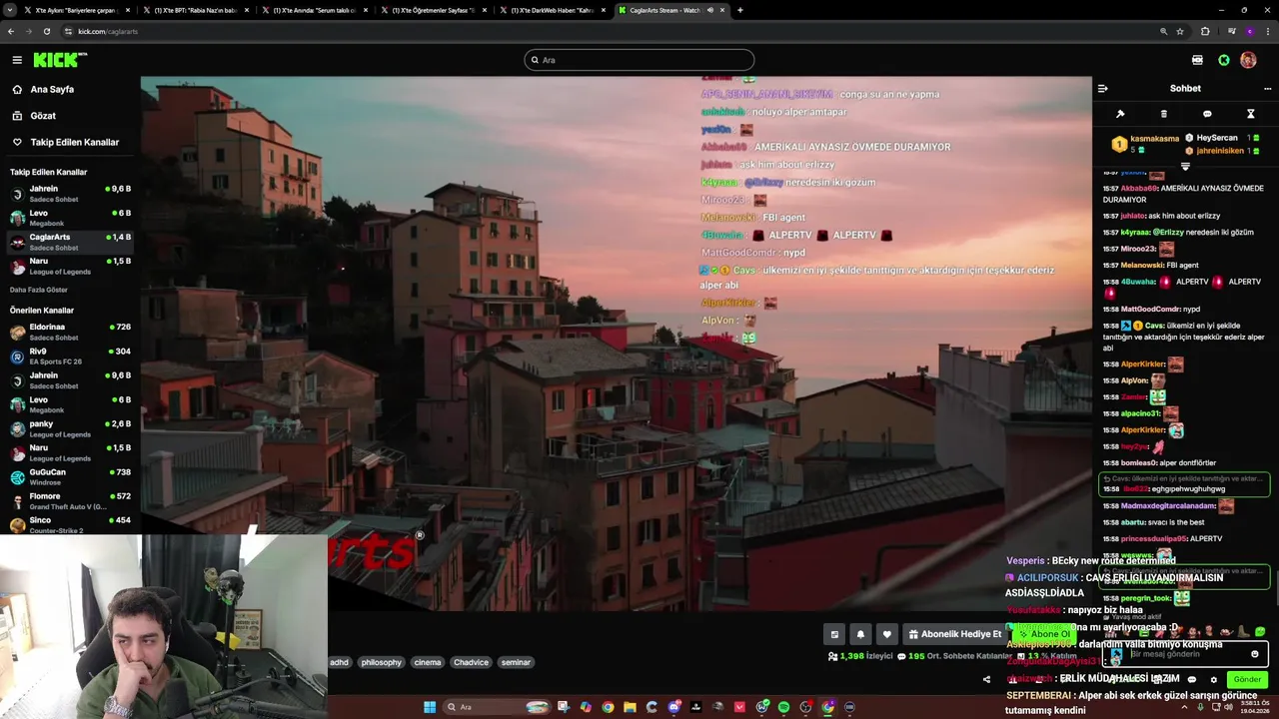Mute the CaglarArts Stream tab audio

pos(710,10)
